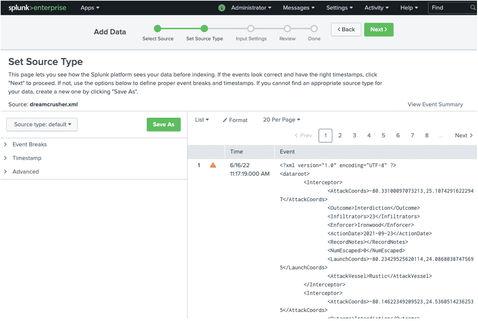Click the Infiltrators 23 XML line
Viewport: 478px width, 321px height.
tap(374, 216)
